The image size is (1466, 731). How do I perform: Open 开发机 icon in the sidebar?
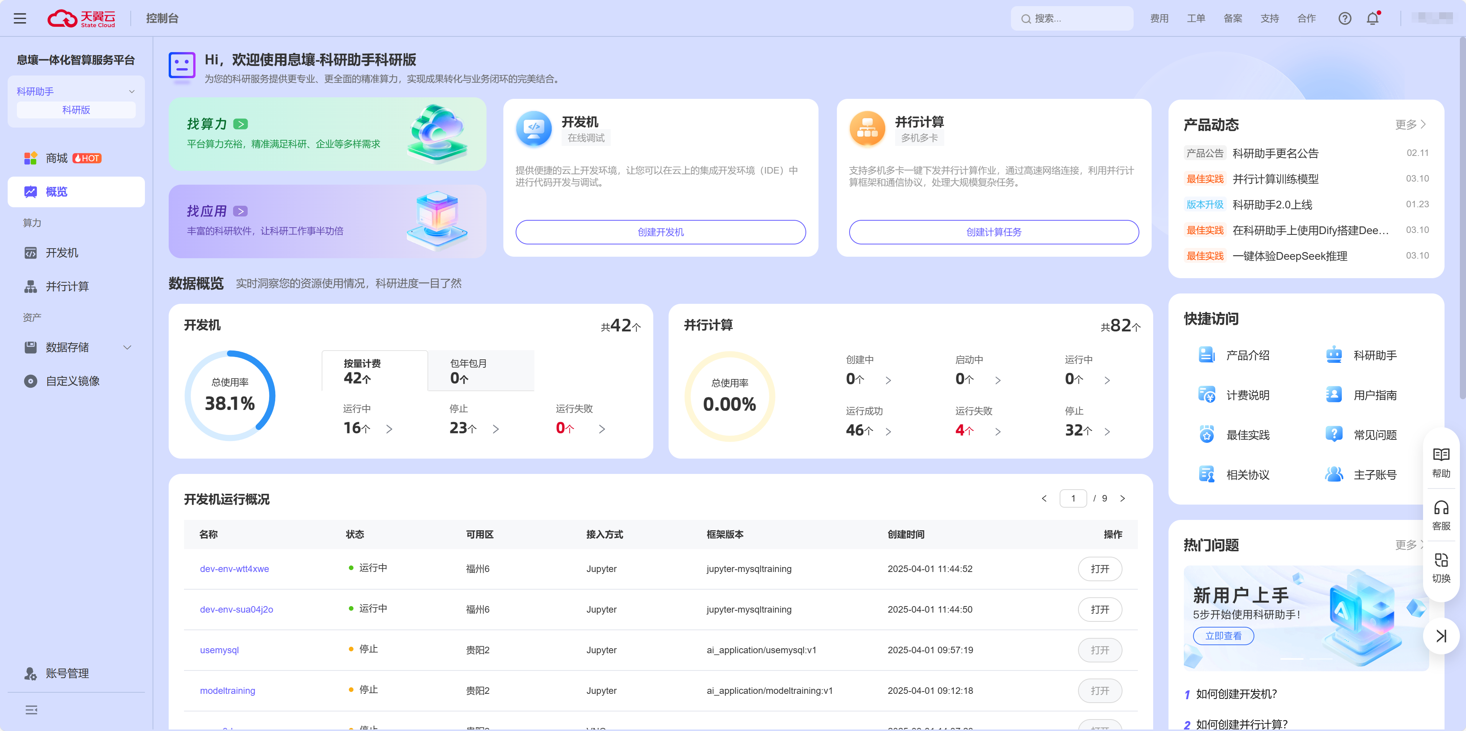[x=31, y=252]
